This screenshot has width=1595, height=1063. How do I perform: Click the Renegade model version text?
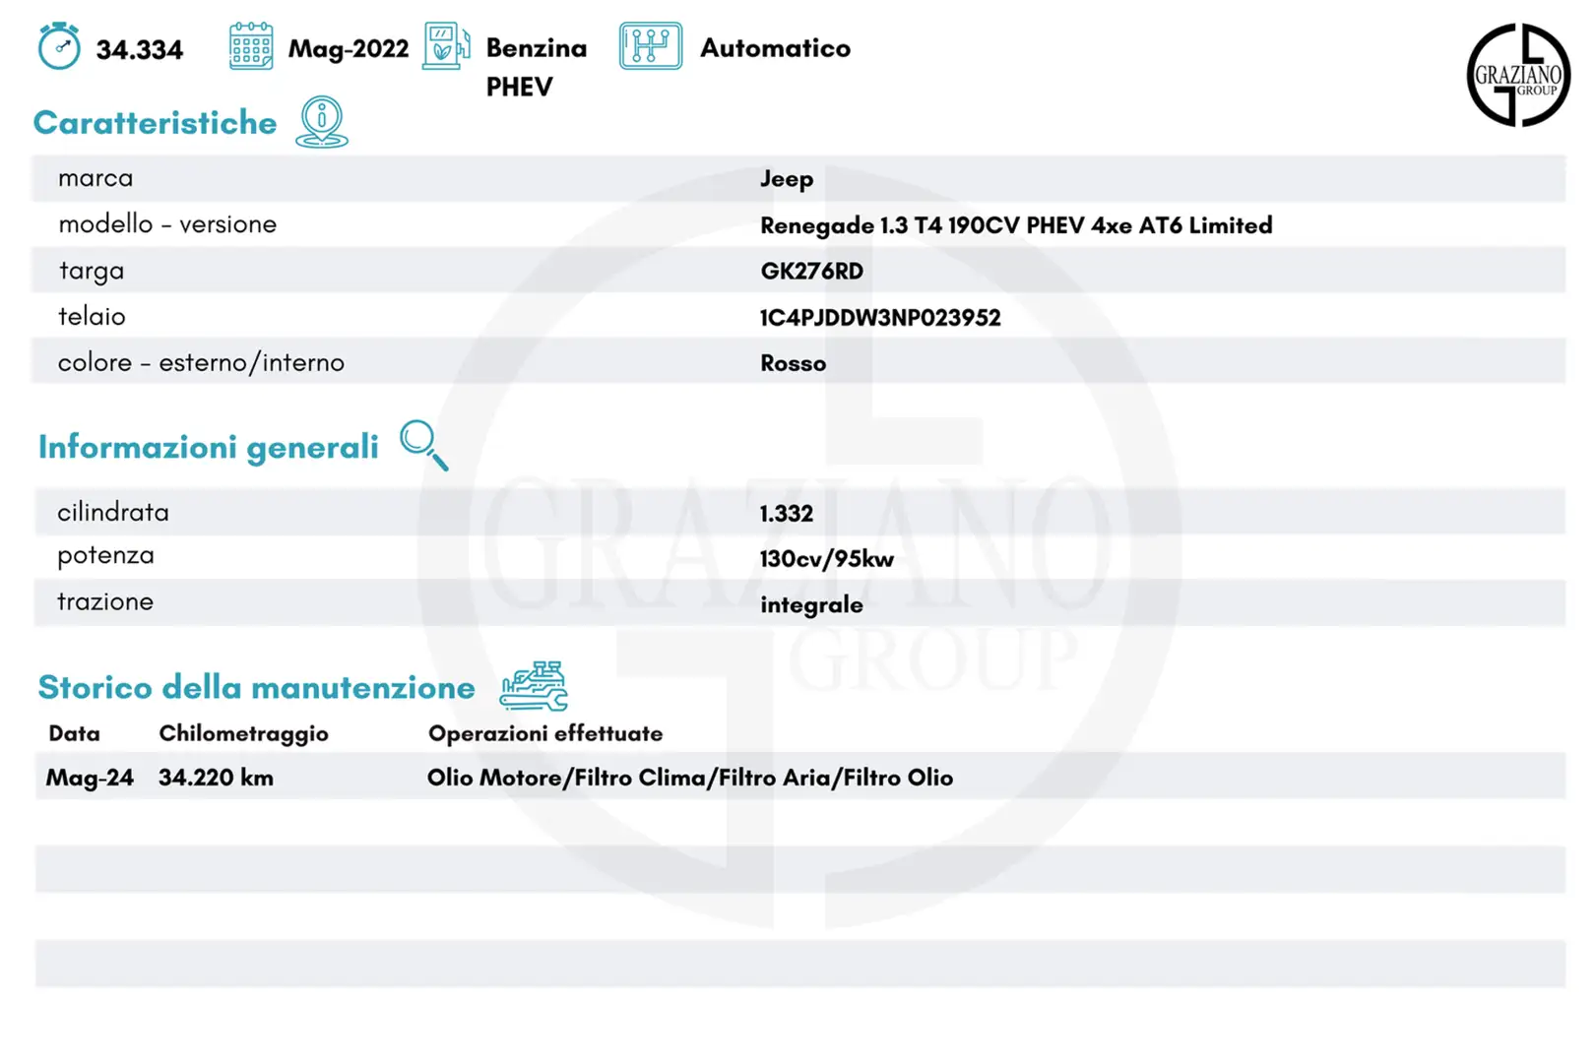[1015, 225]
